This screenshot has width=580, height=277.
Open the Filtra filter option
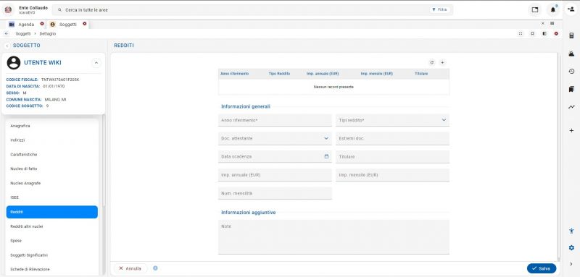click(440, 10)
